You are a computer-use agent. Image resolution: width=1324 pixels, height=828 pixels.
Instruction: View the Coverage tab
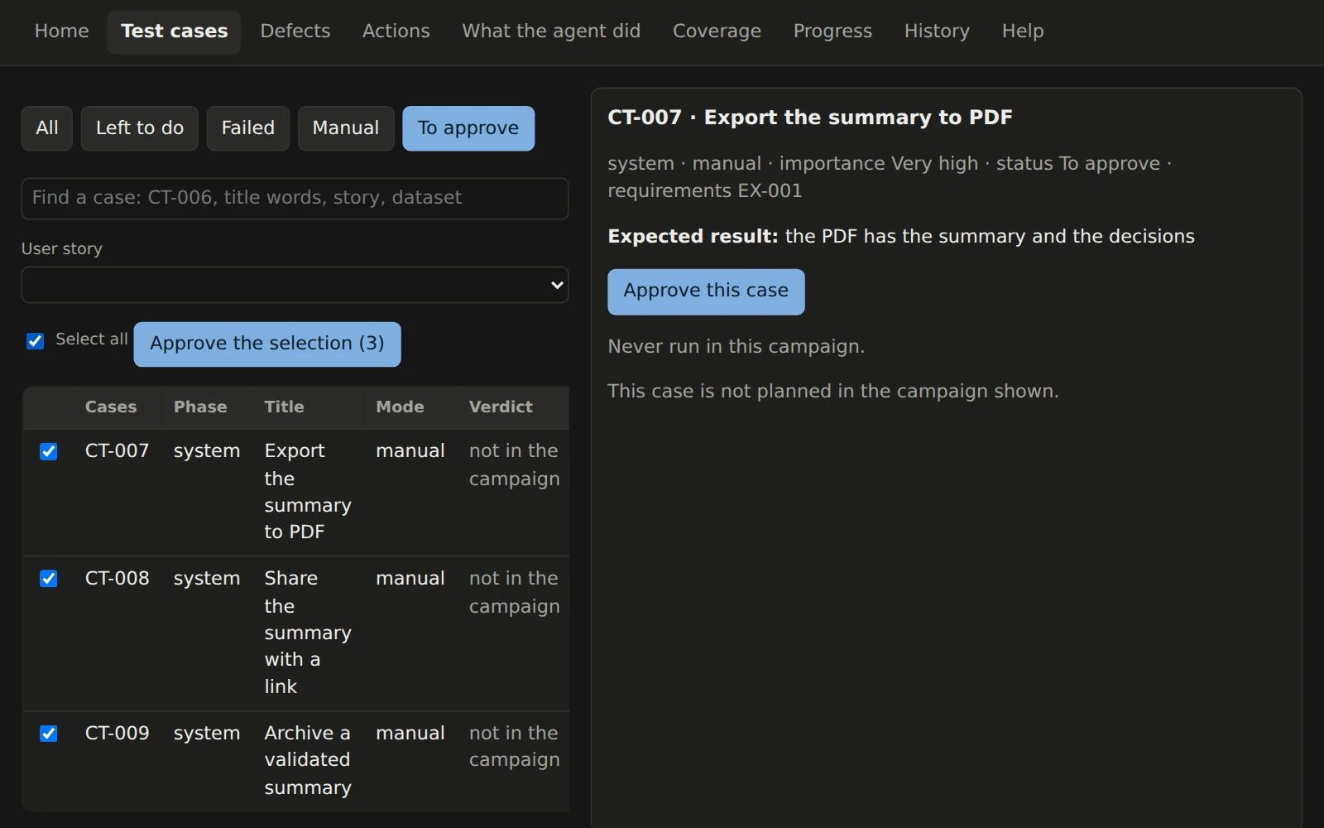(717, 31)
